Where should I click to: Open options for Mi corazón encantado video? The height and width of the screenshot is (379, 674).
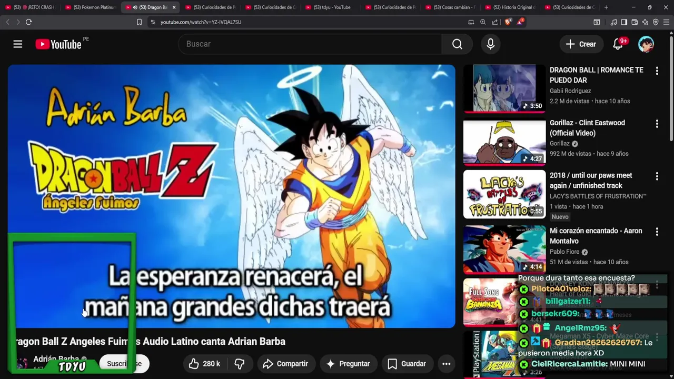click(657, 232)
